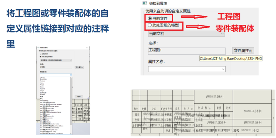Close the small 链接到属性 dialog
This screenshot has width=276, height=138.
point(87,48)
